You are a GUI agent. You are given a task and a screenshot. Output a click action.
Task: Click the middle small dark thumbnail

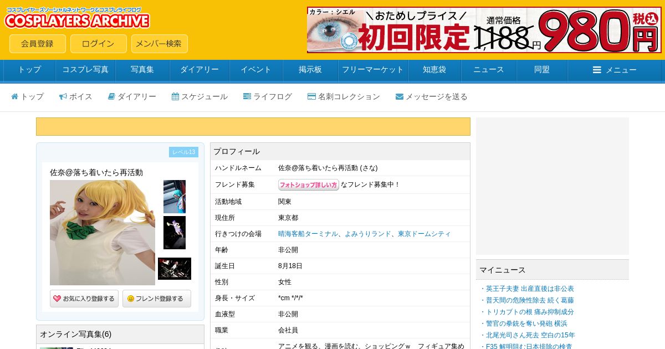tap(175, 233)
